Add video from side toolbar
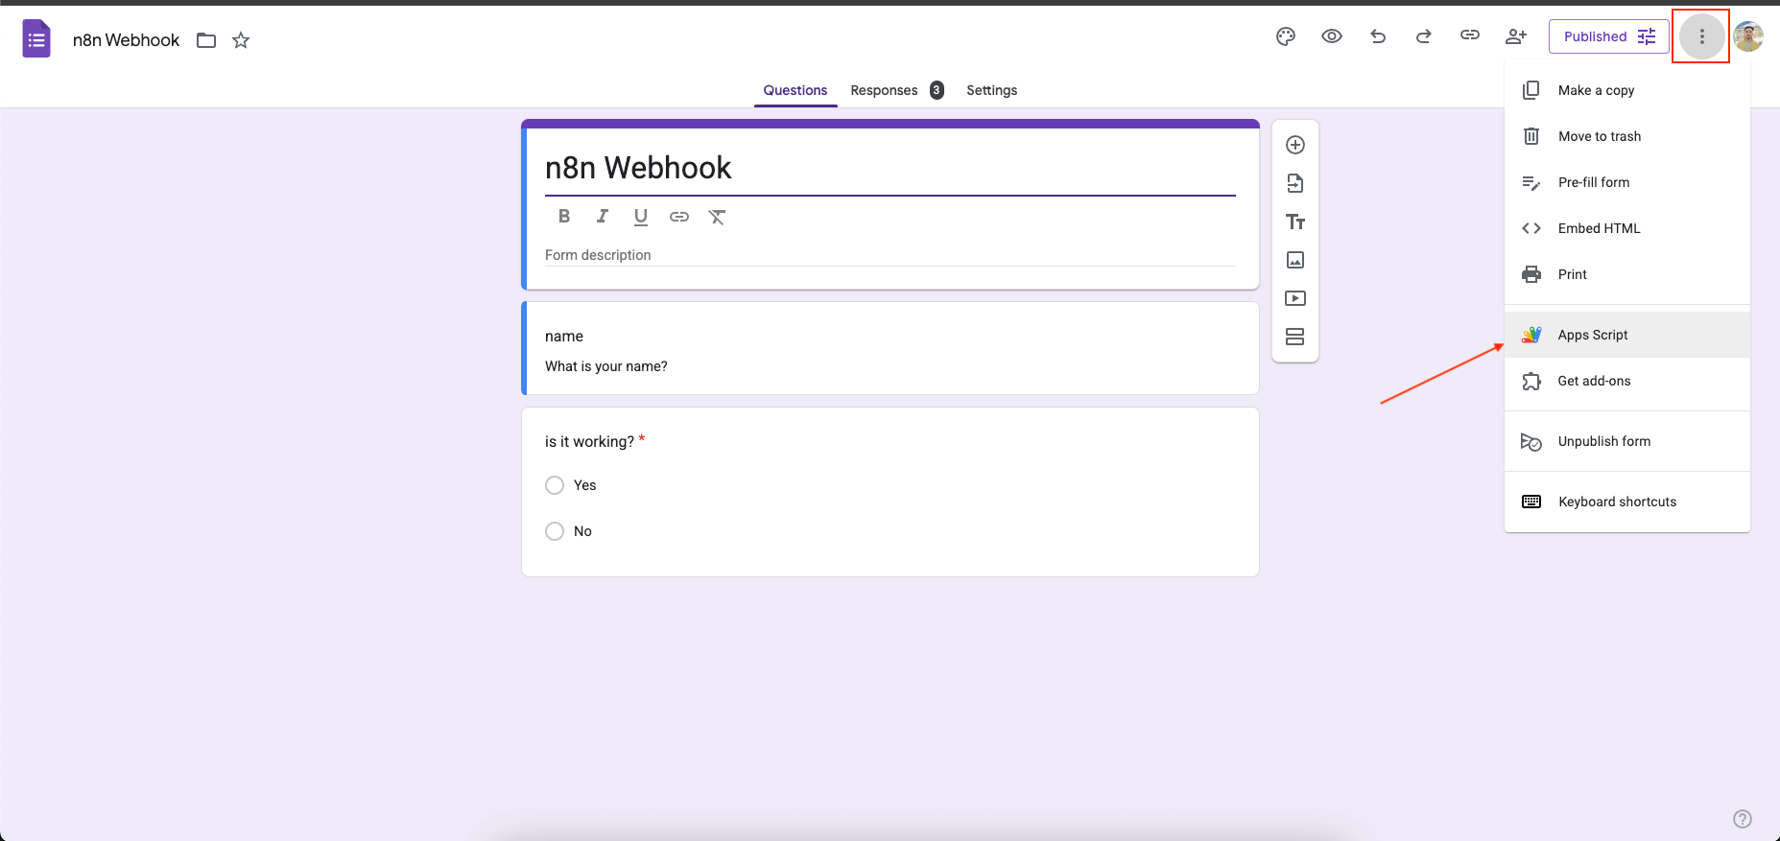This screenshot has height=841, width=1780. [1295, 298]
